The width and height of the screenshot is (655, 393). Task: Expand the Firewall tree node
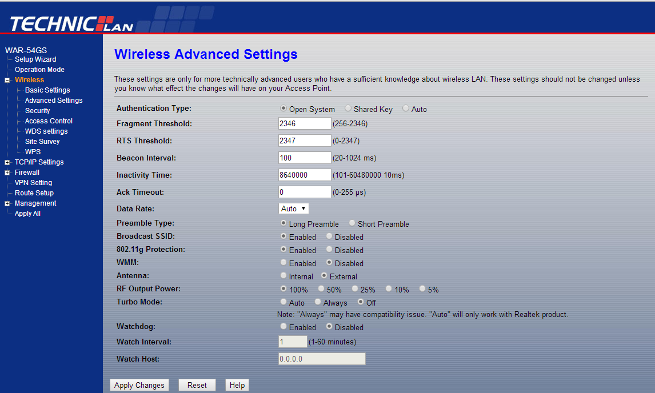pos(7,173)
